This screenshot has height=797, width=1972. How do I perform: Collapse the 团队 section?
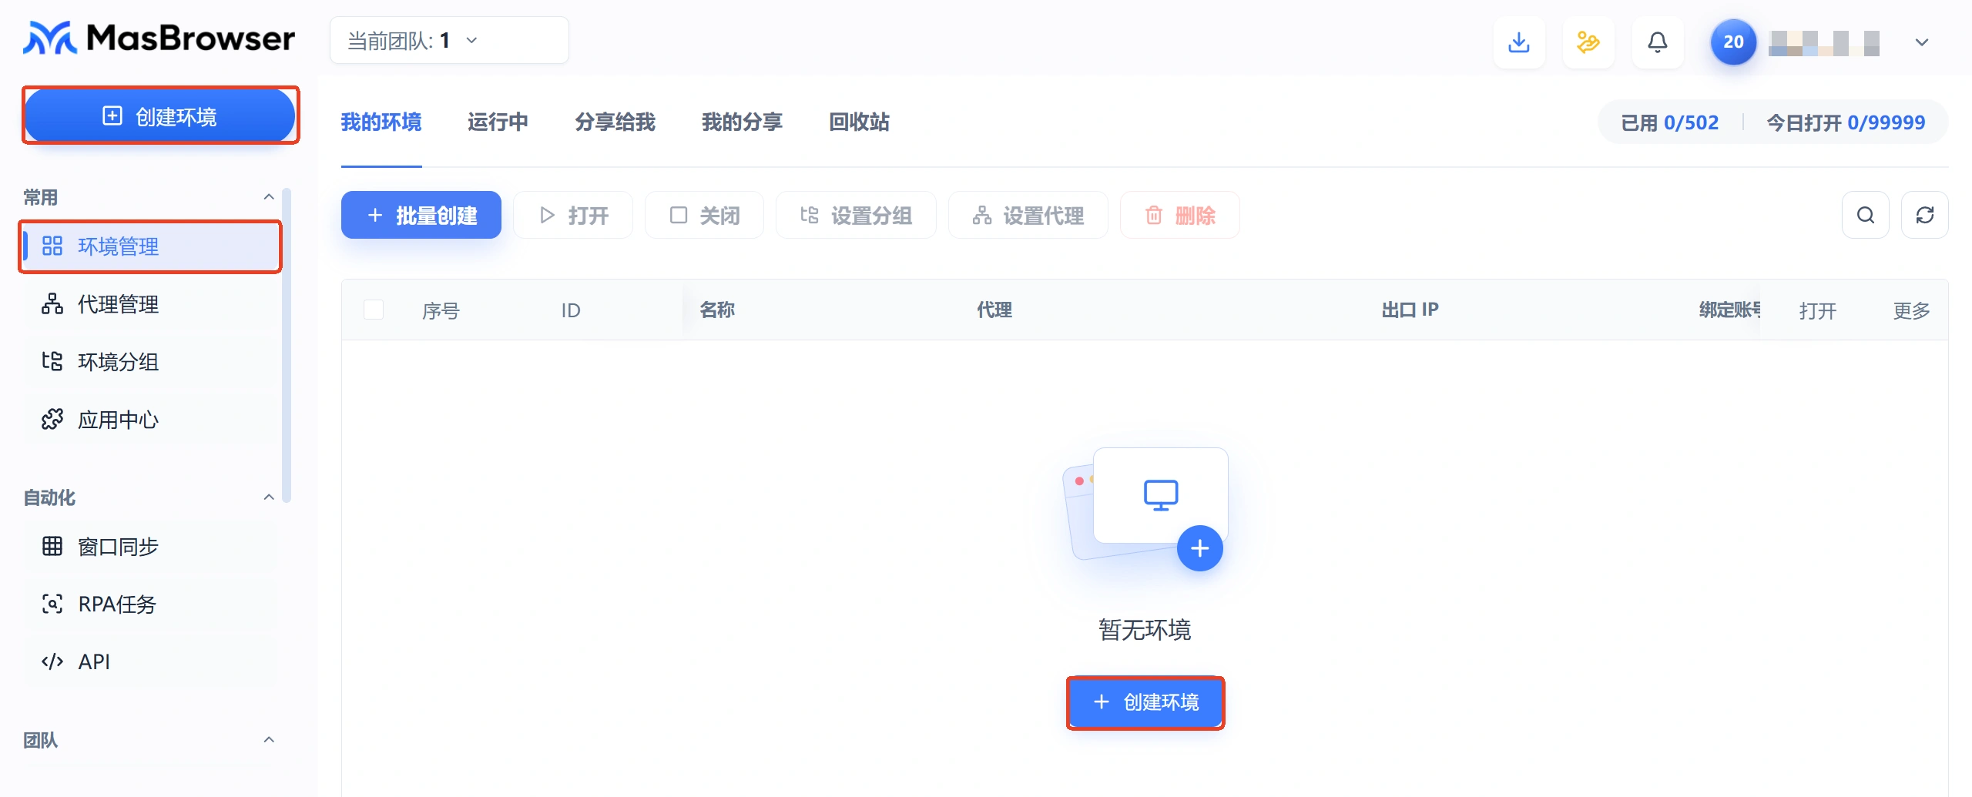(269, 740)
